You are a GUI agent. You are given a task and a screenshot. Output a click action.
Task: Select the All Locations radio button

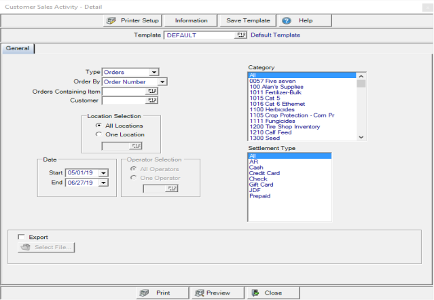click(99, 126)
